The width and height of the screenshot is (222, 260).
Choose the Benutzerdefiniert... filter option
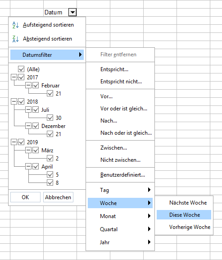[122, 175]
